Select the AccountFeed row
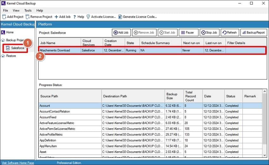This screenshot has height=165, width=269. point(150,117)
